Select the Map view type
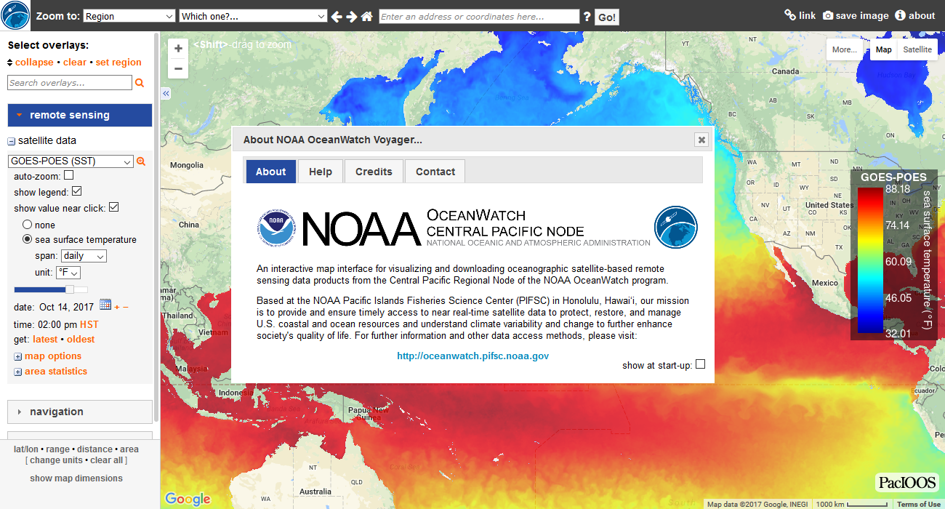The height and width of the screenshot is (509, 945). (x=883, y=49)
